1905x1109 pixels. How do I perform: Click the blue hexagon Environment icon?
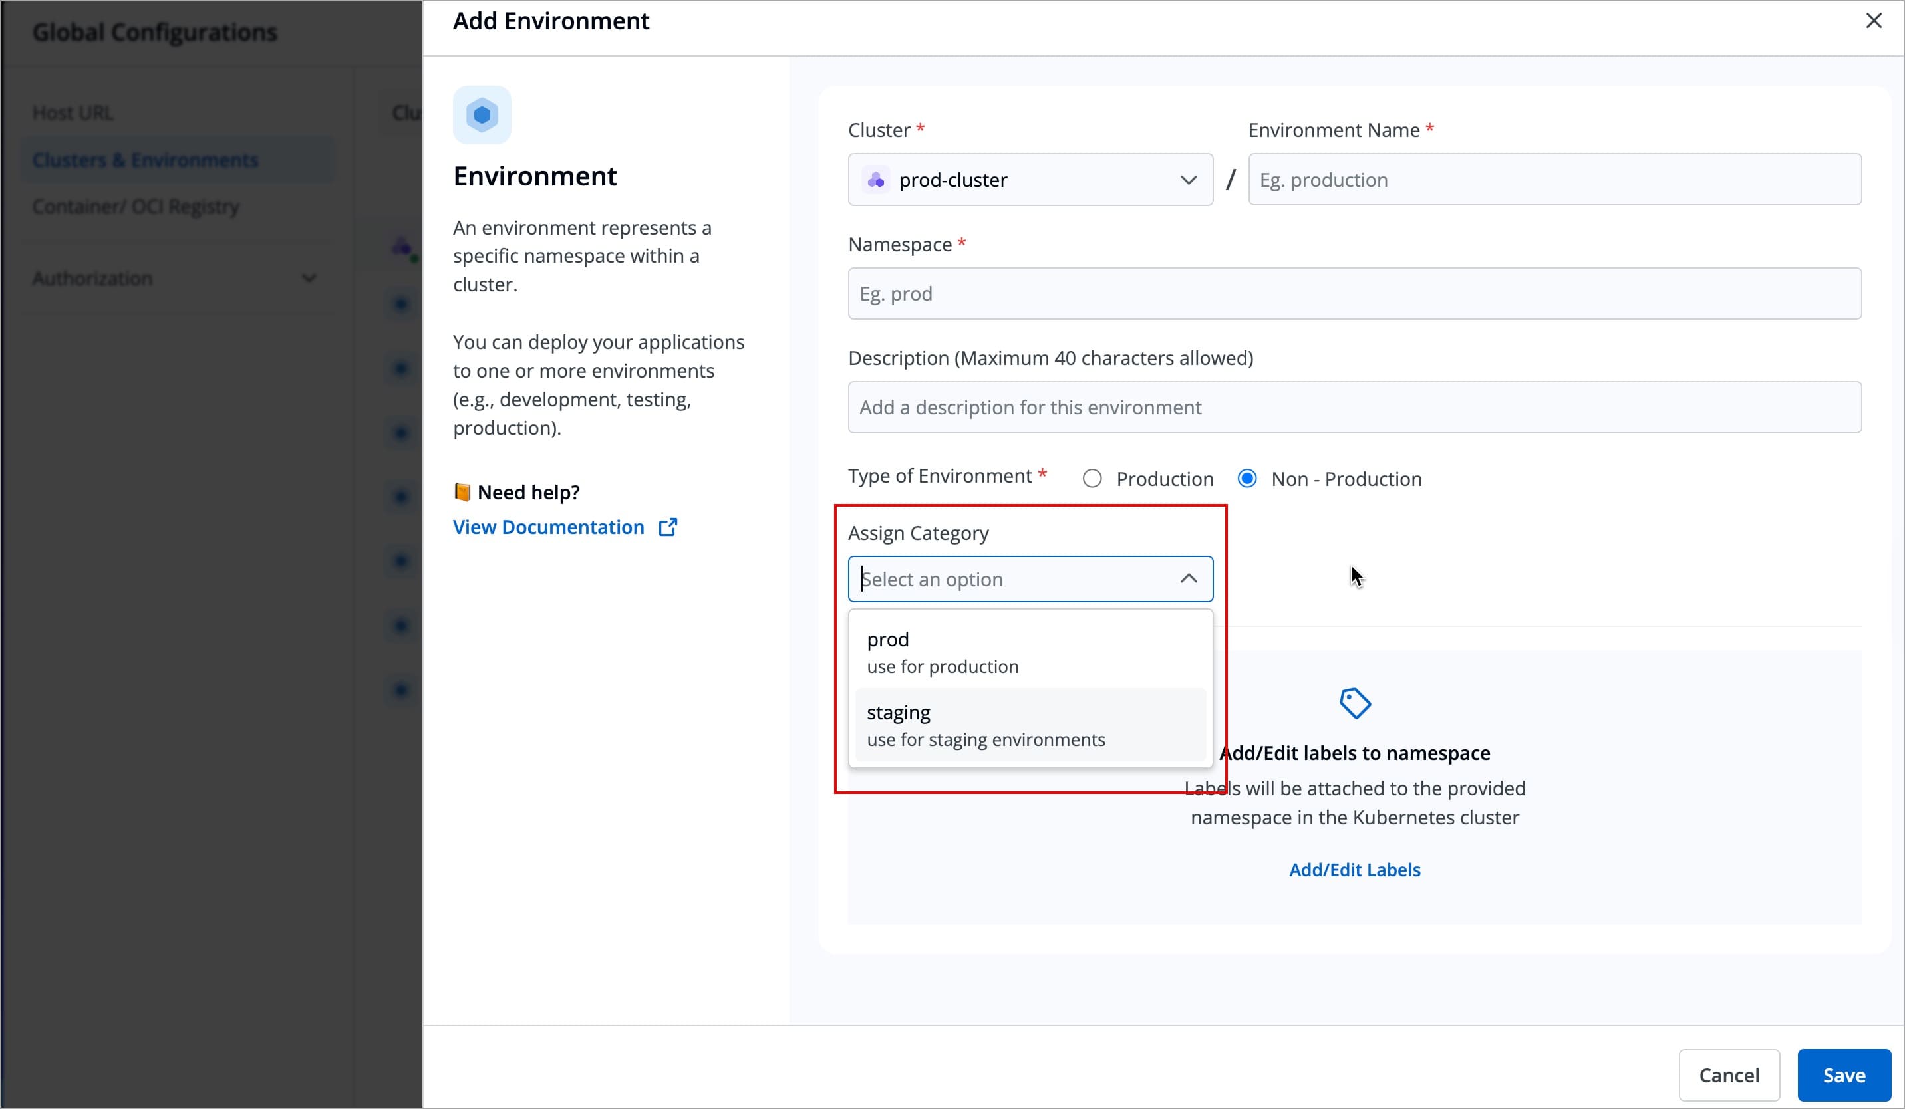pos(482,115)
